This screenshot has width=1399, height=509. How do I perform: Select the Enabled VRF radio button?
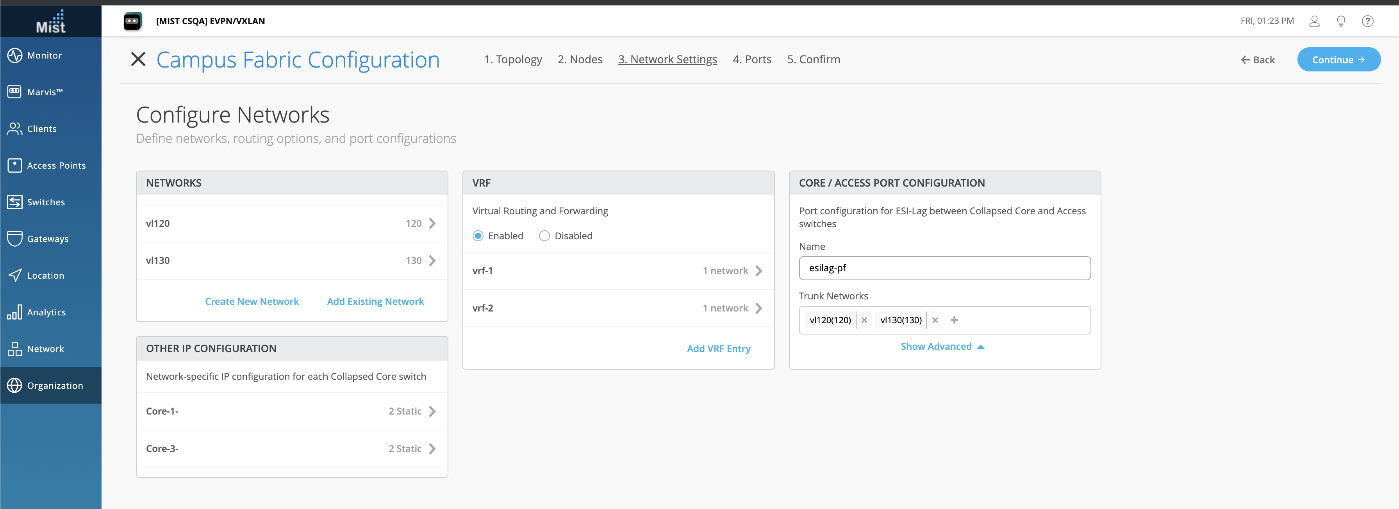click(478, 236)
